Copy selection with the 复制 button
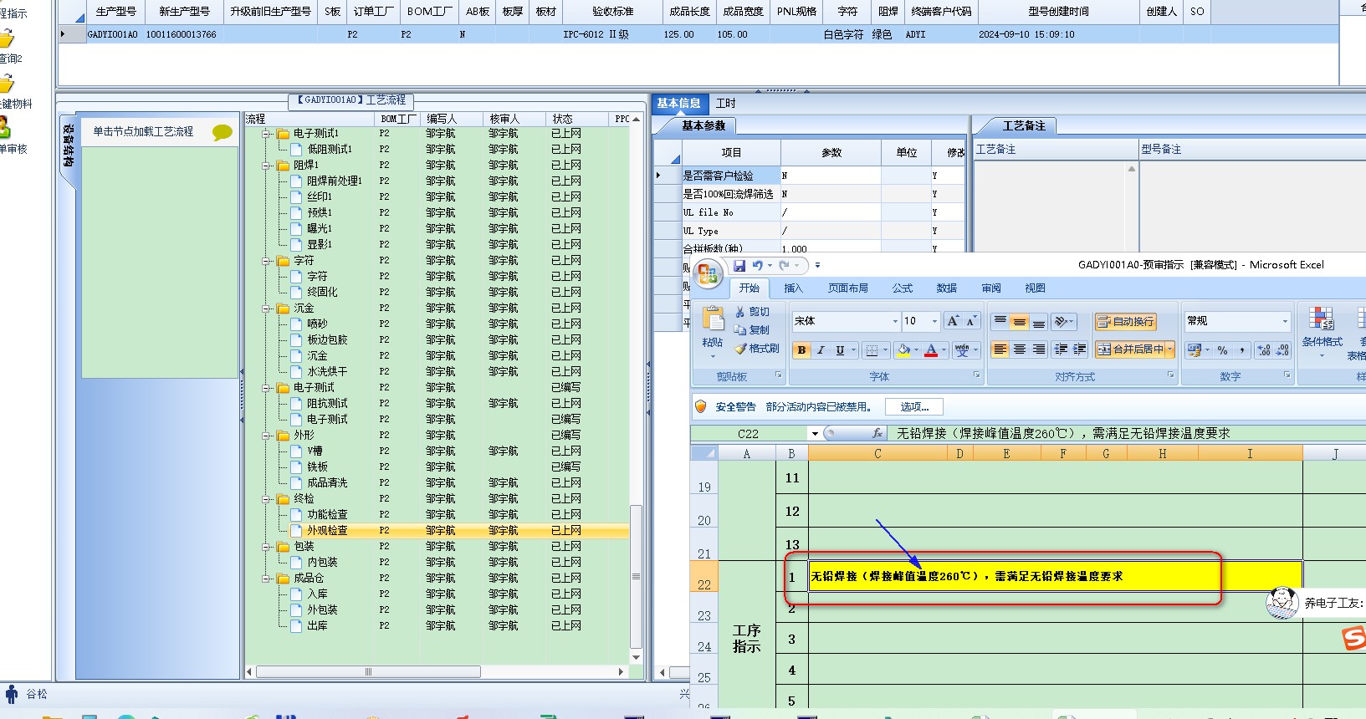The width and height of the screenshot is (1366, 719). 752,330
